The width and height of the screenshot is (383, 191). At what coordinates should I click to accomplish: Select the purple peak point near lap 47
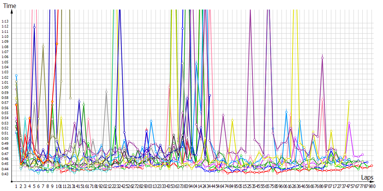(x=223, y=115)
